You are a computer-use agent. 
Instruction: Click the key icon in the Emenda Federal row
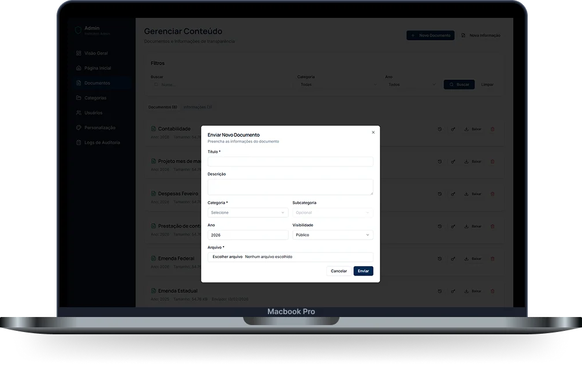pos(453,259)
